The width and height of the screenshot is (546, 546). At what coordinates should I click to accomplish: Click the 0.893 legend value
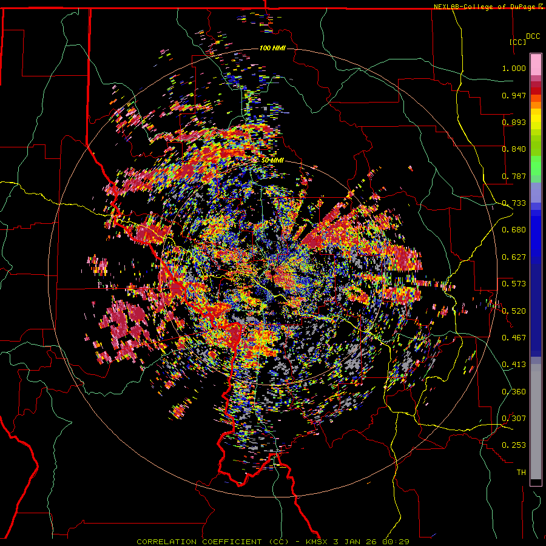(514, 122)
